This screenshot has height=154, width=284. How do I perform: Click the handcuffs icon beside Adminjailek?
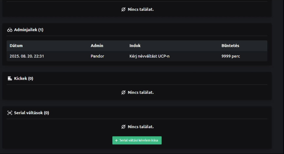[x=10, y=30]
